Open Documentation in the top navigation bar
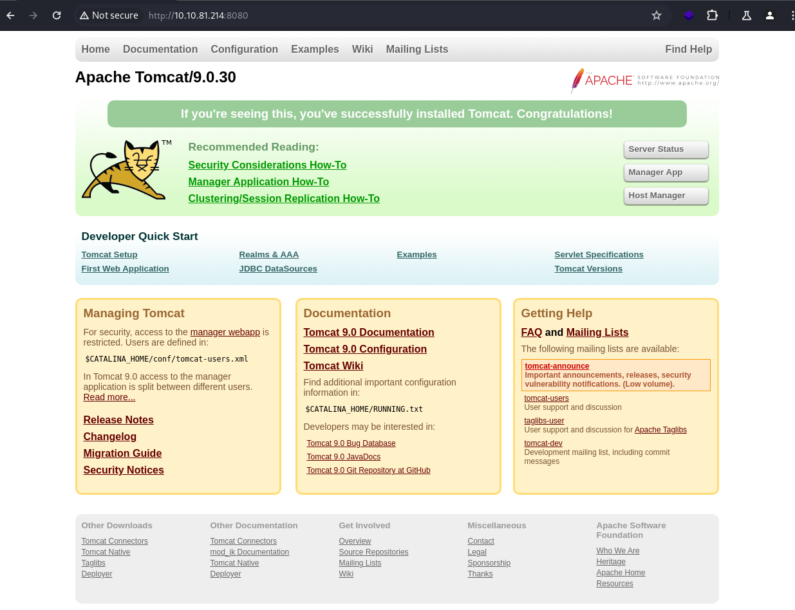The image size is (795, 610). click(x=160, y=50)
